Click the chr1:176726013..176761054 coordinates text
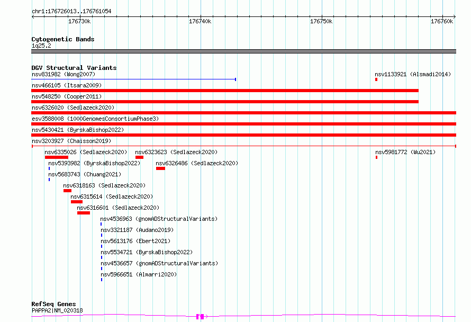471x322 pixels. 71,12
